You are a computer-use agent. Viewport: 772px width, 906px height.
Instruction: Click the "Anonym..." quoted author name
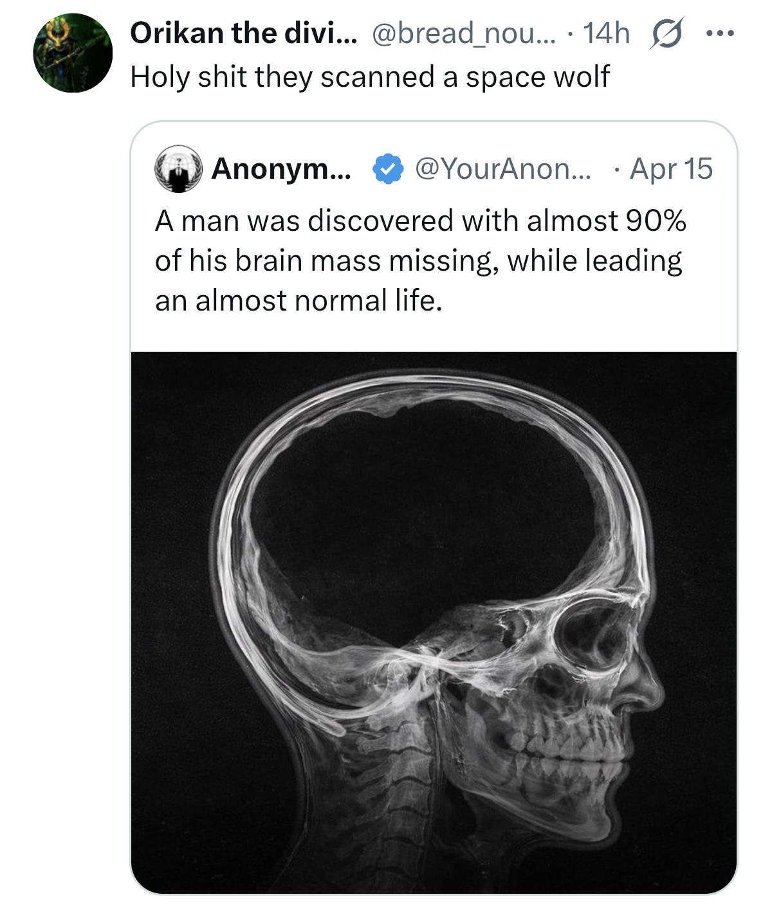click(280, 169)
